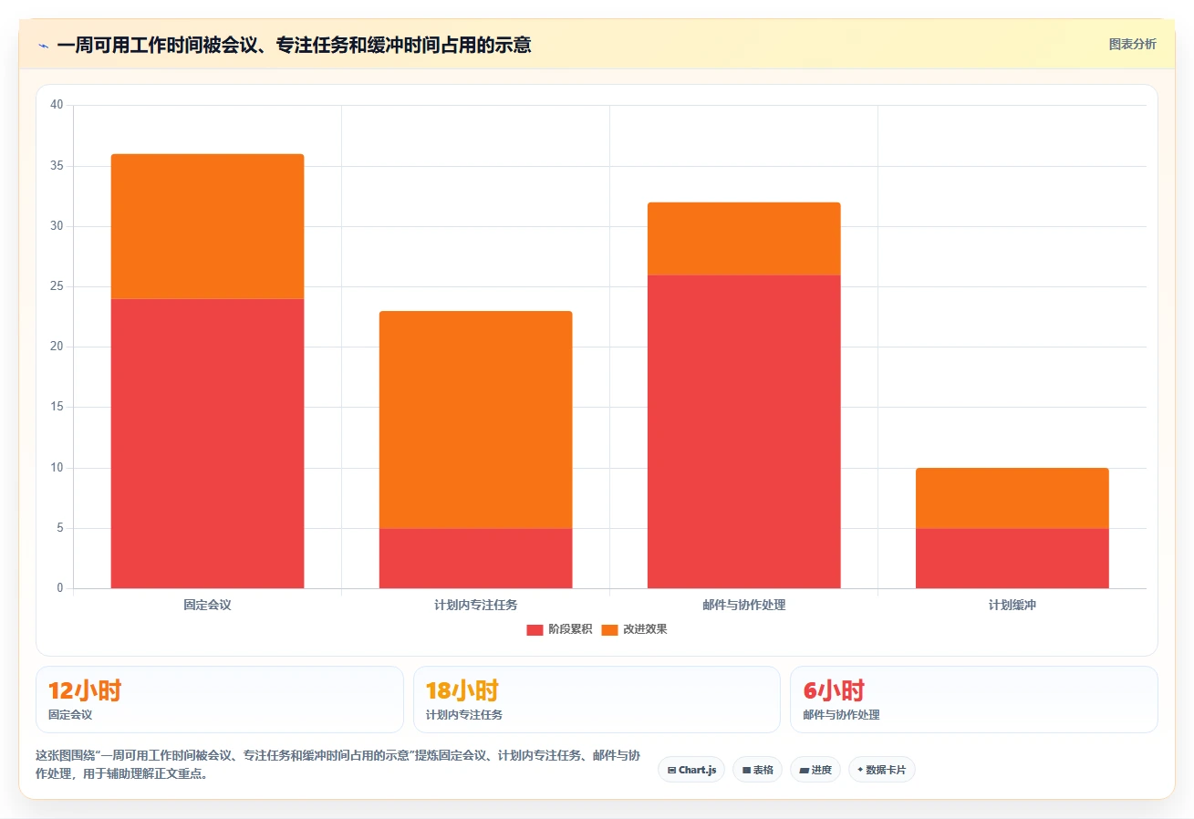
Task: Click the orange segment of the 计划内专注任务 bar
Action: [475, 420]
